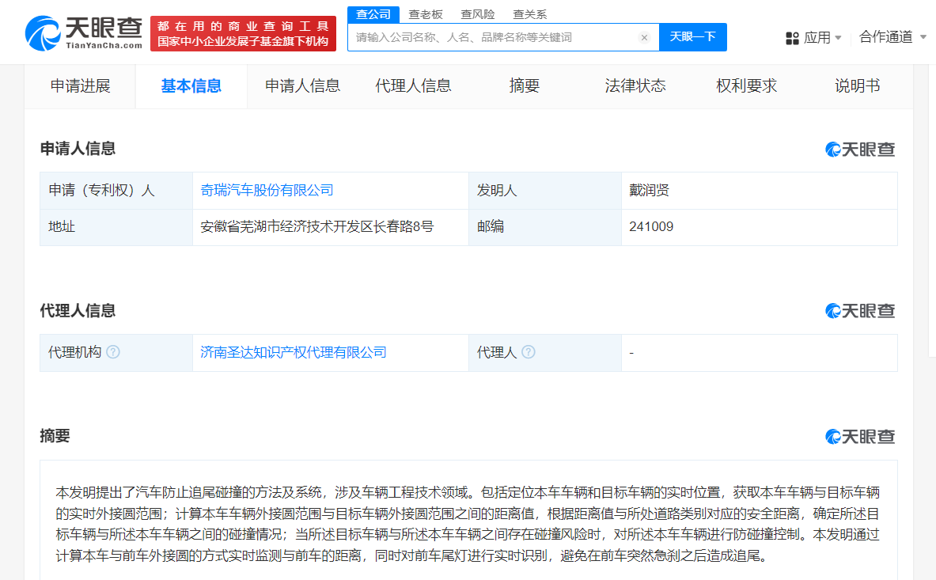Image resolution: width=936 pixels, height=580 pixels.
Task: Click the 应用 menu text
Action: [x=817, y=38]
